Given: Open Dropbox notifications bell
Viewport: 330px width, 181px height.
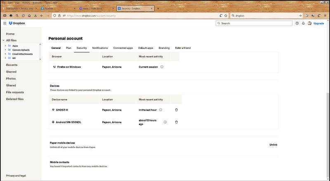Looking at the screenshot, I should [303, 23].
